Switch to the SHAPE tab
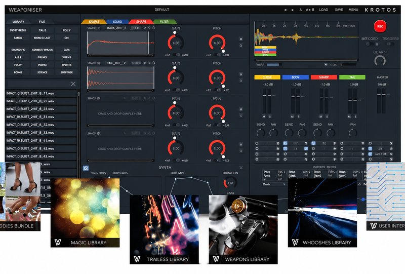This screenshot has height=274, width=405. (x=141, y=22)
